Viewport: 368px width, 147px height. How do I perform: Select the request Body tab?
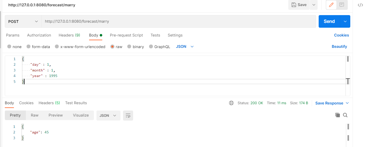click(x=95, y=35)
